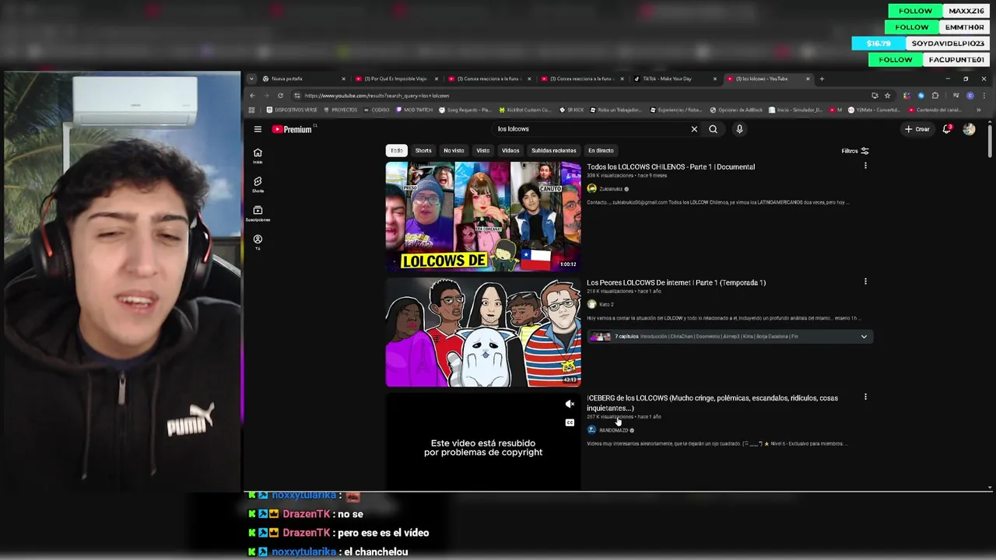Open options for the ICEBERG de los LOLCOWS video
This screenshot has width=996, height=560.
point(865,397)
